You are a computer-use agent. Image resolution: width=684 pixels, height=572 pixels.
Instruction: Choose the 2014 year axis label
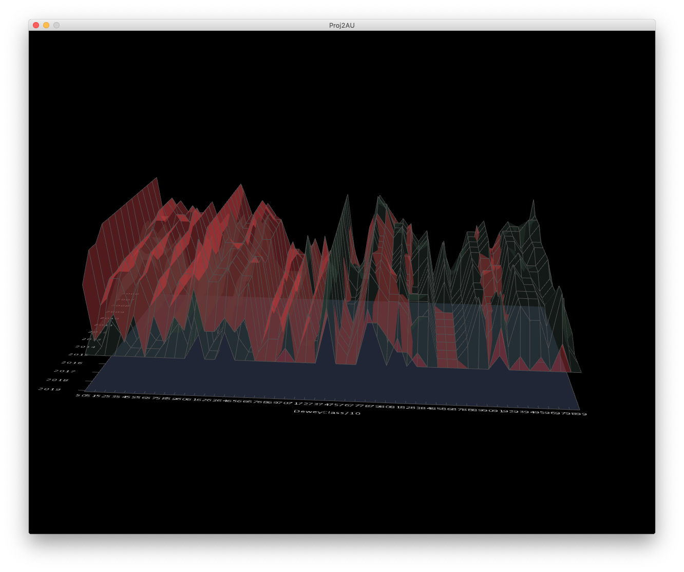pos(84,347)
